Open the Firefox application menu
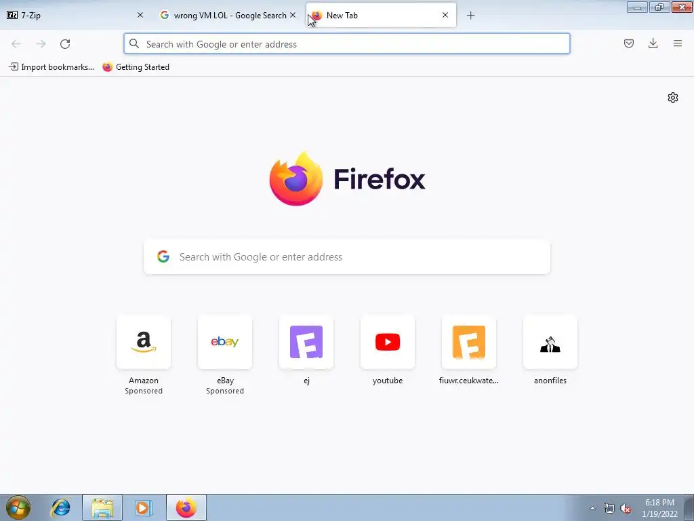This screenshot has height=521, width=694. (678, 43)
